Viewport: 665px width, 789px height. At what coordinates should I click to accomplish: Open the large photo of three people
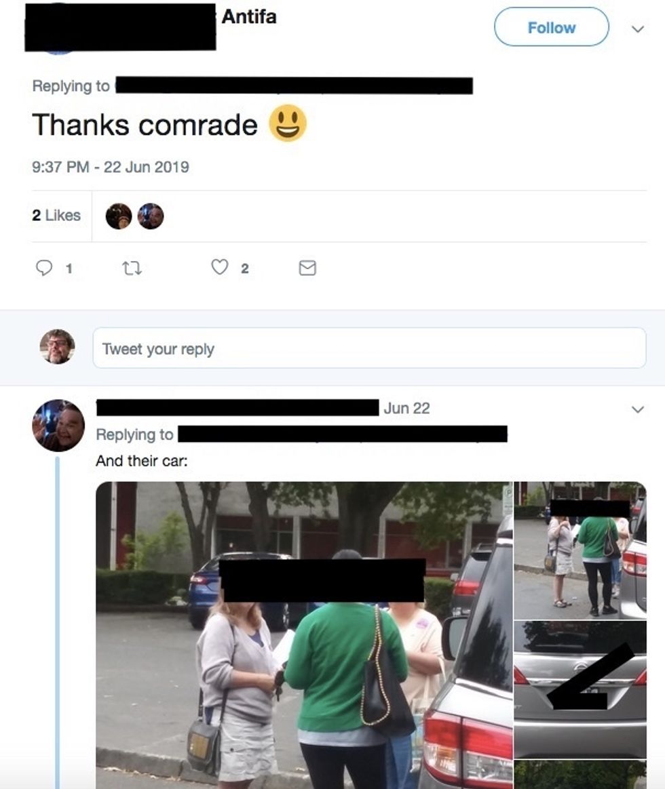304,635
